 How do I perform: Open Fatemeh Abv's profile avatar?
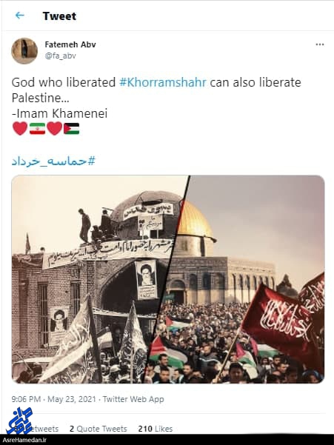coord(24,50)
